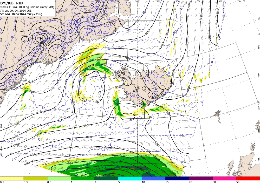This screenshot has height=184, width=260.
Task: Click the '10W' longitude label at the top
Action: (x=178, y=1)
